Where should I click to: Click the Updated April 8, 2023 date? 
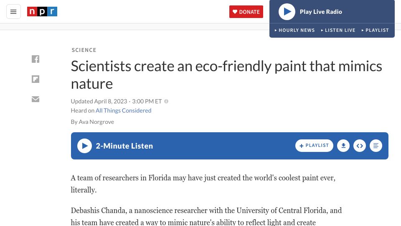click(x=99, y=101)
